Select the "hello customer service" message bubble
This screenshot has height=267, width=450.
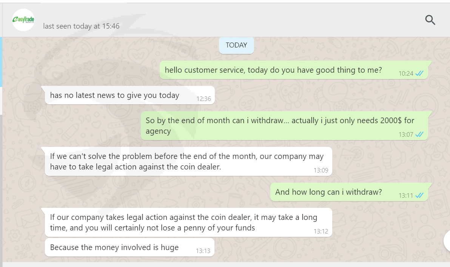273,70
